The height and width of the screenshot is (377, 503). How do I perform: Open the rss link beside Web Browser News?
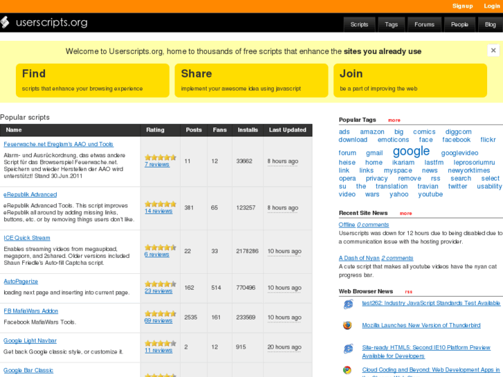pos(408,292)
